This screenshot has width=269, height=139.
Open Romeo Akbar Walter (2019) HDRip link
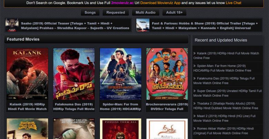(223, 131)
